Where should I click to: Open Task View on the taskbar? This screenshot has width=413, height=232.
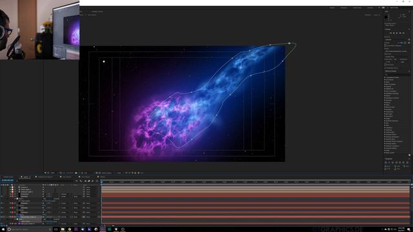point(56,229)
